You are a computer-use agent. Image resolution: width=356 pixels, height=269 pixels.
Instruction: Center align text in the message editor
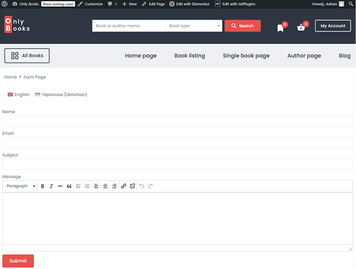[x=105, y=186]
